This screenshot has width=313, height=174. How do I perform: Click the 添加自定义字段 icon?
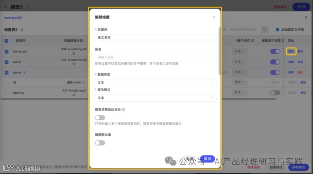click(277, 30)
